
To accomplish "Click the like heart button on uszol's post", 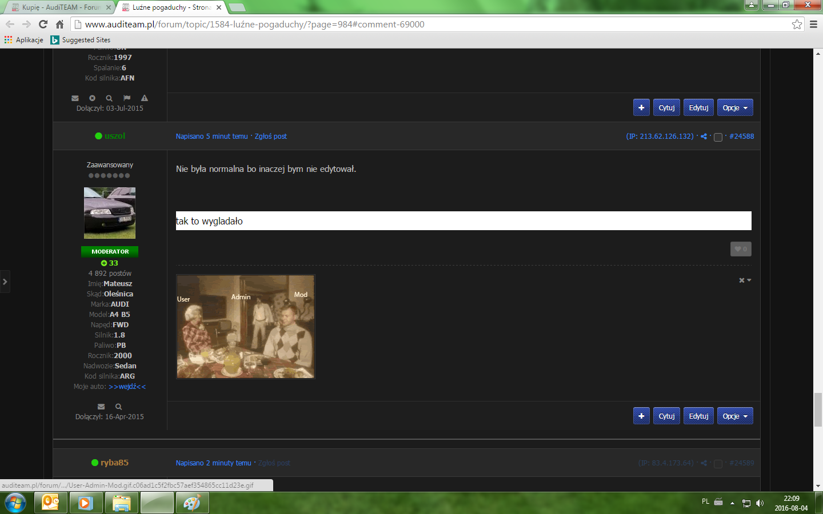I will pos(741,249).
